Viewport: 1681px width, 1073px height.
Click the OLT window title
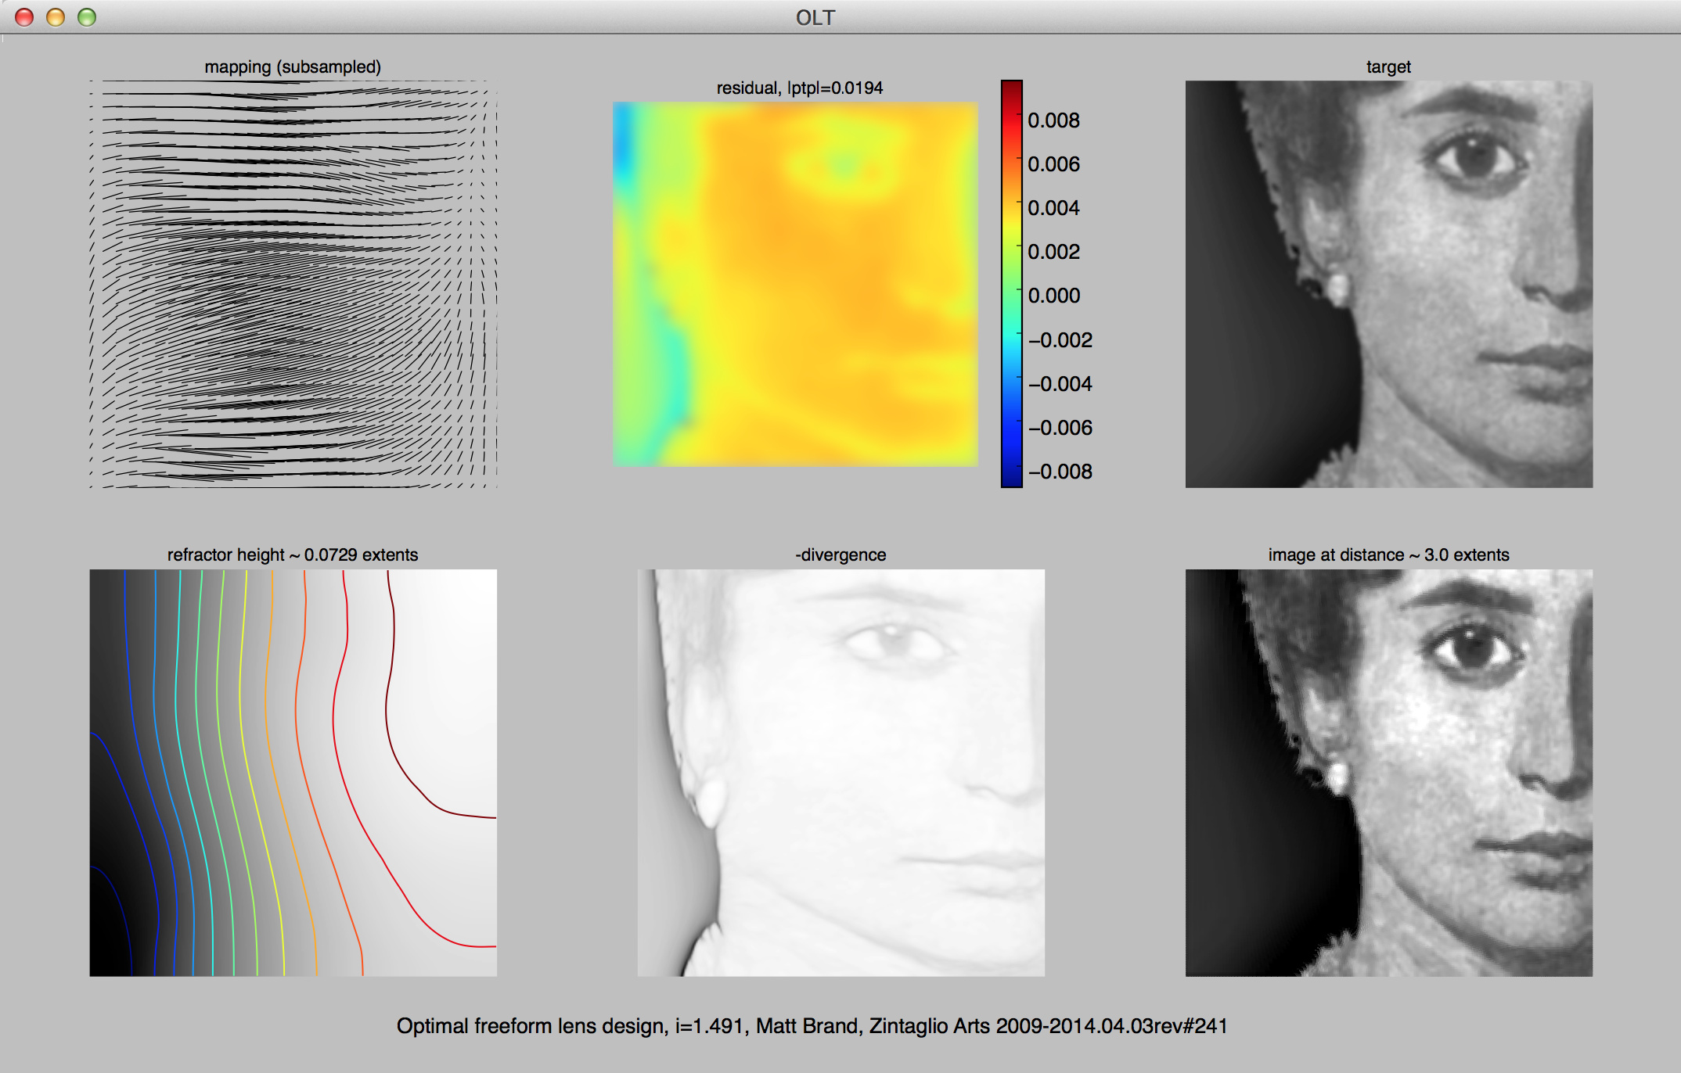click(x=815, y=17)
